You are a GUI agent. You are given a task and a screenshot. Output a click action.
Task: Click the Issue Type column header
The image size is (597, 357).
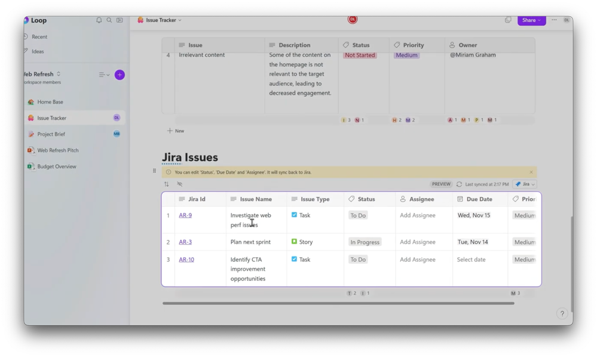click(316, 199)
